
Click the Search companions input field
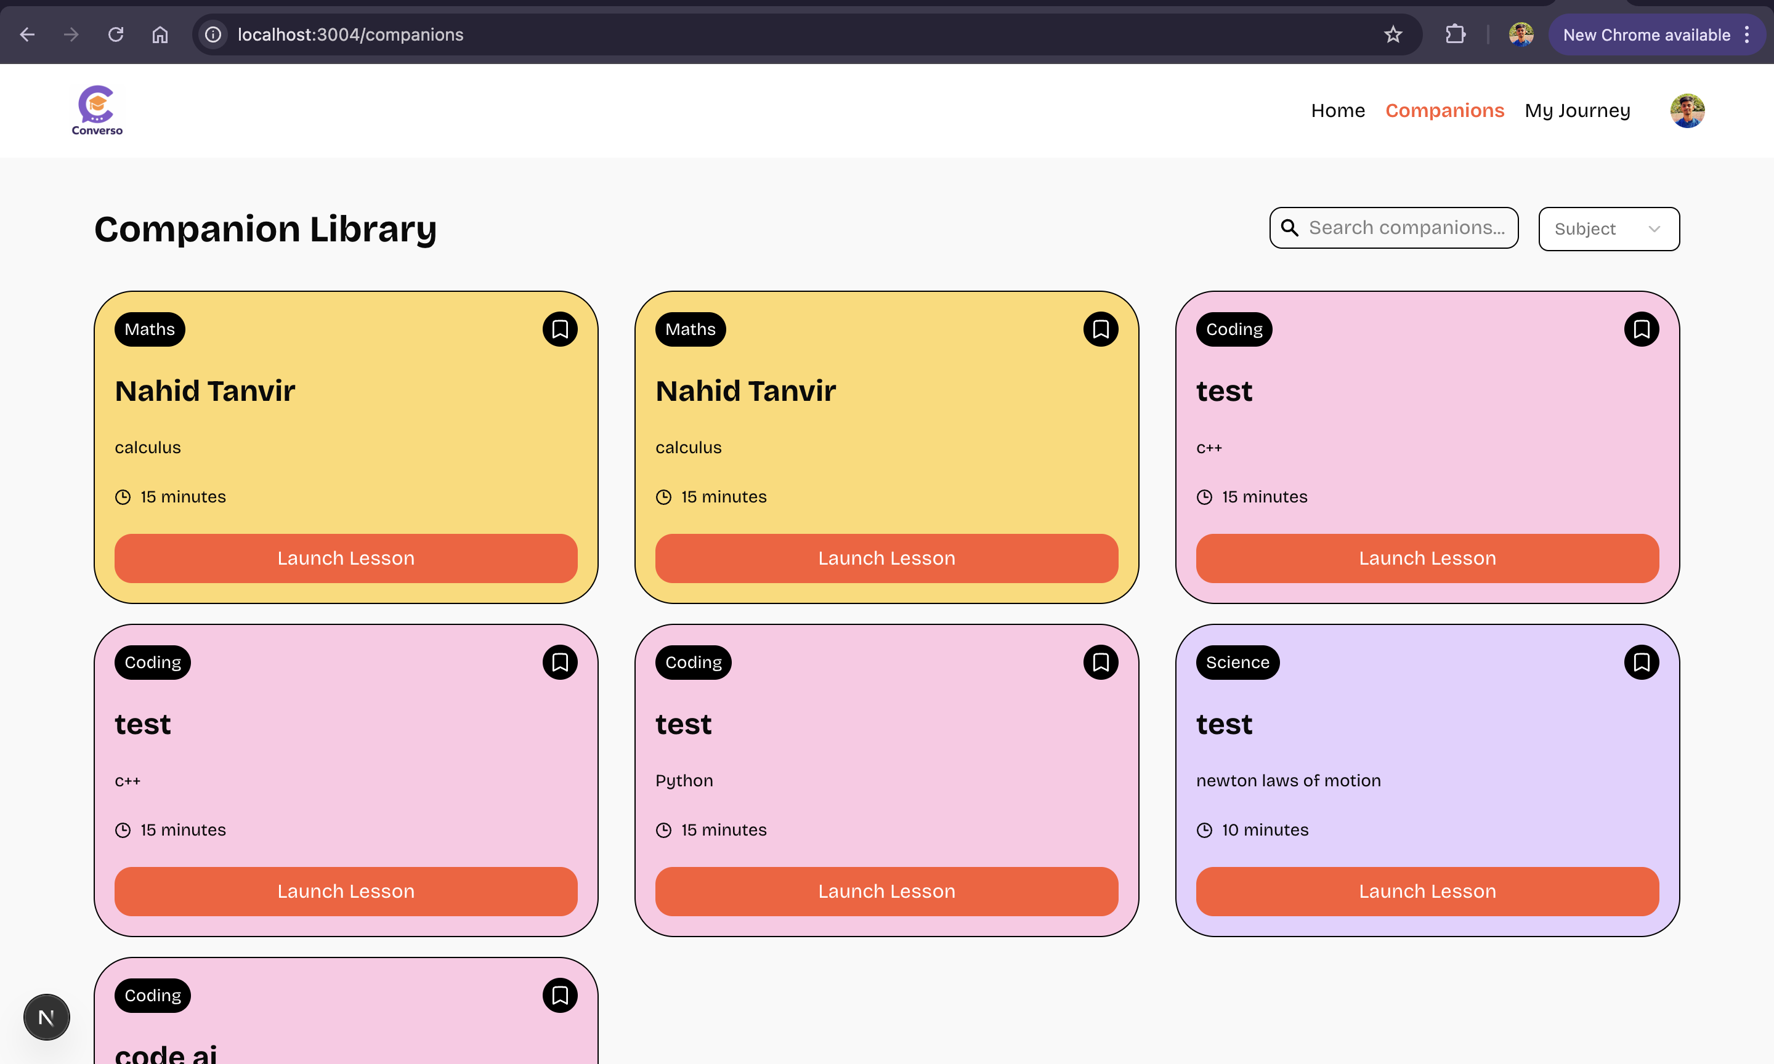[1406, 228]
